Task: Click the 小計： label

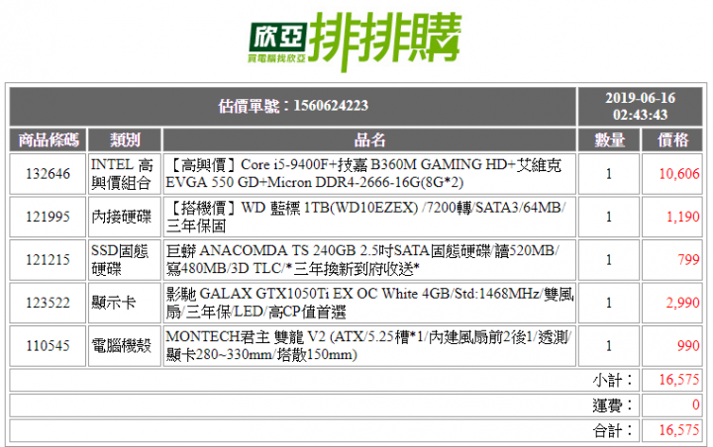Action: 613,380
